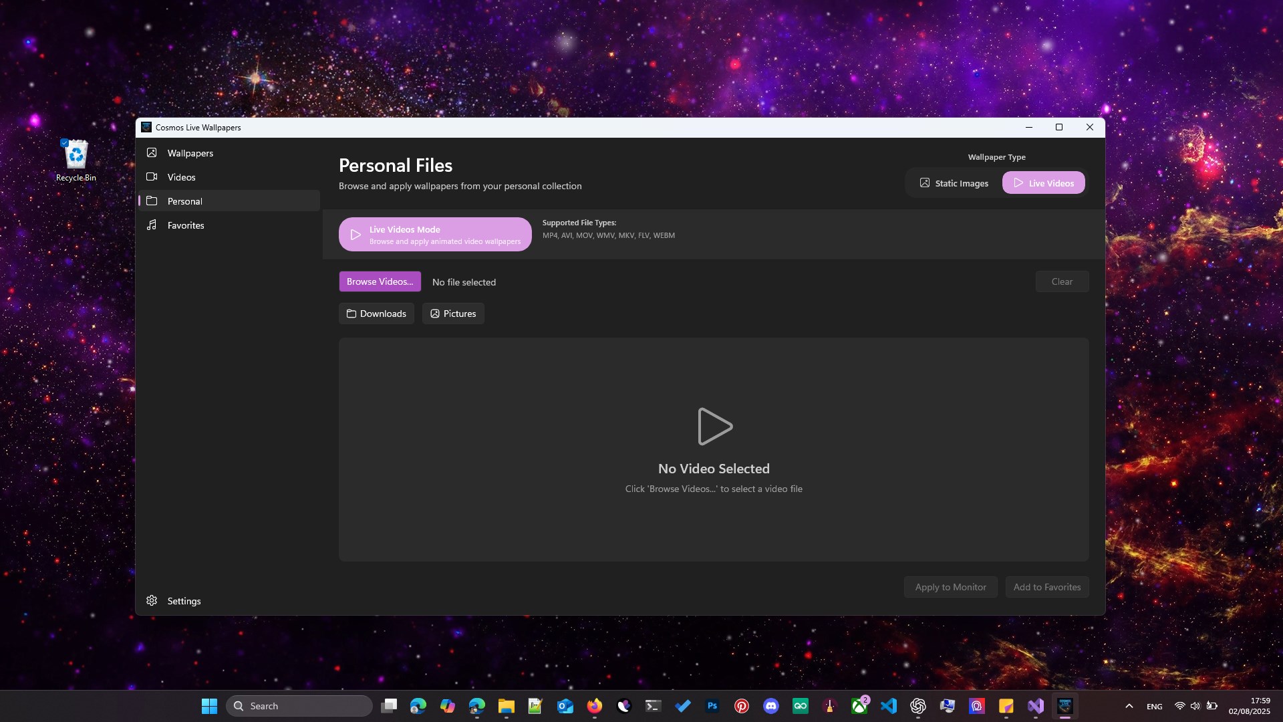1283x722 pixels.
Task: Click the Clear button
Action: 1062,281
